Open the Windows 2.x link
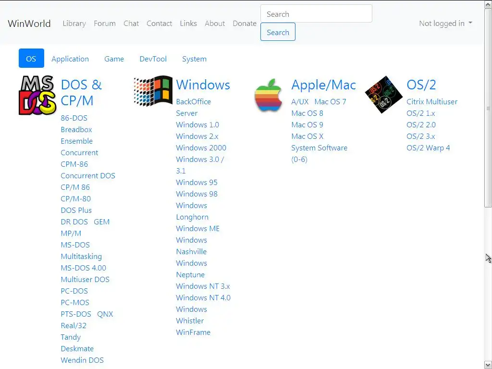The image size is (492, 369). pyautogui.click(x=197, y=136)
